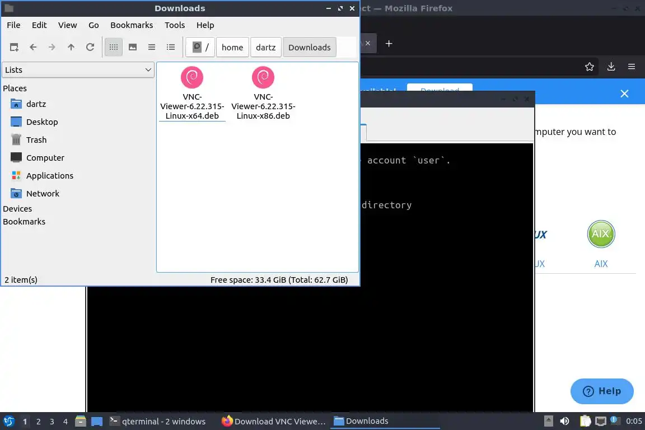Open the volume control tray icon
The width and height of the screenshot is (645, 430).
click(565, 421)
